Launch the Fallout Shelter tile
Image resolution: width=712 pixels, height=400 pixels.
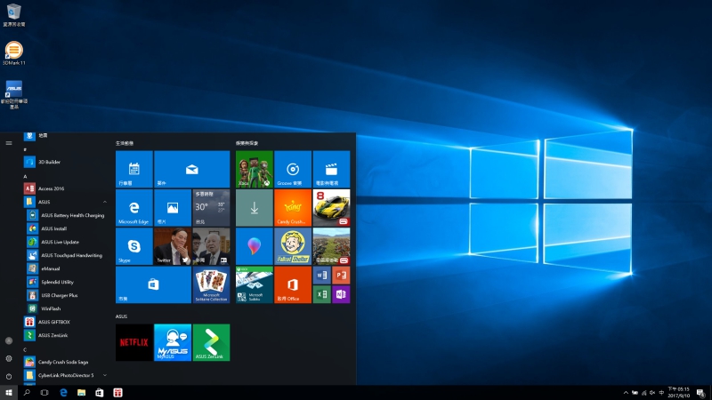point(293,246)
